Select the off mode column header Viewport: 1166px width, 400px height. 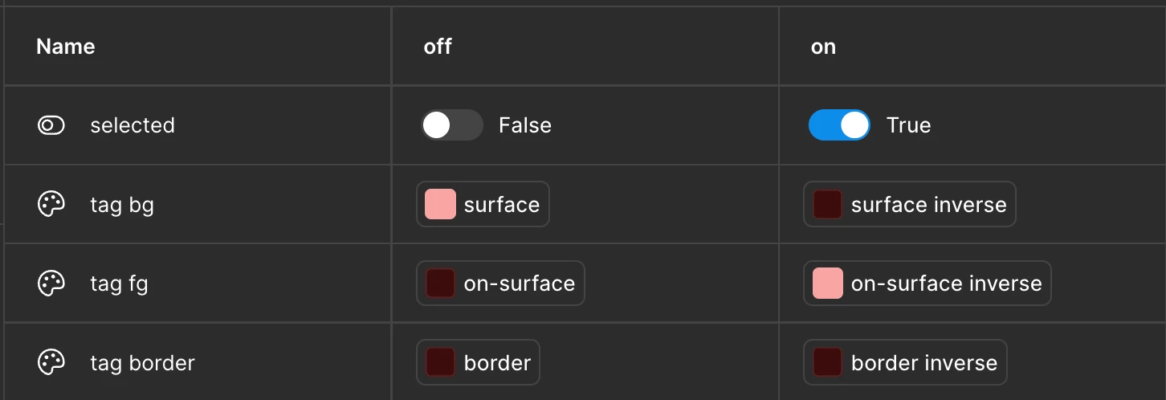(x=438, y=47)
